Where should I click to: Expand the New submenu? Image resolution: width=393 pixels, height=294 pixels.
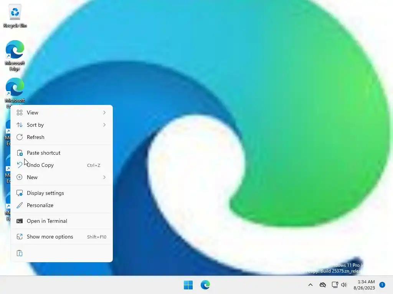pyautogui.click(x=62, y=177)
